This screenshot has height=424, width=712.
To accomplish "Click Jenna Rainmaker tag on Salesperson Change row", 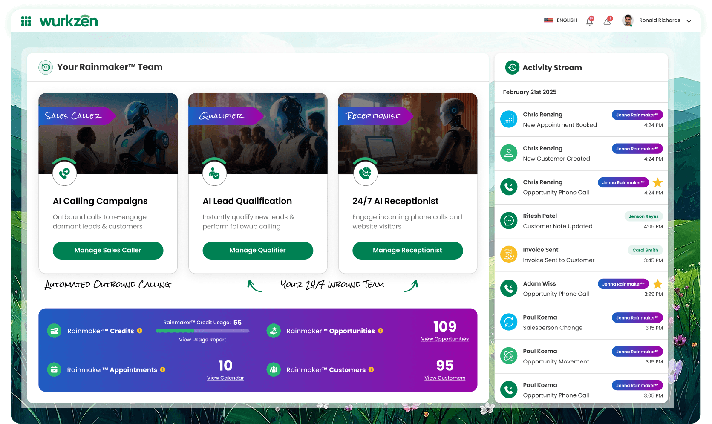I will click(637, 318).
